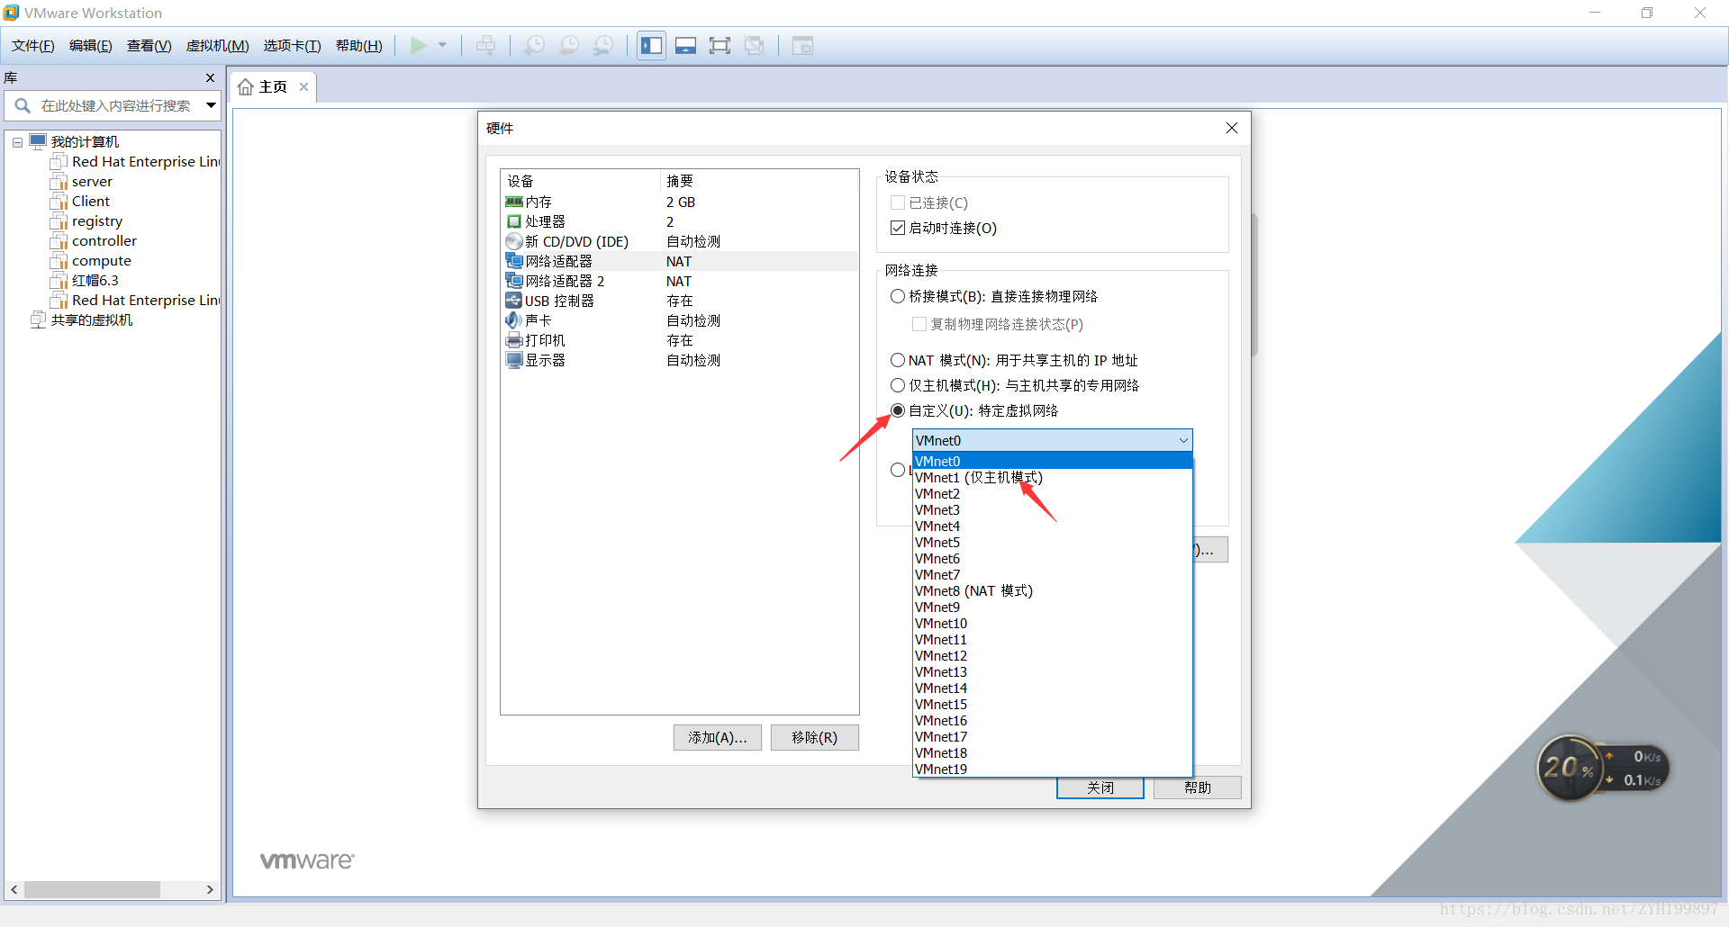
Task: Open the 帮助(H) menu
Action: click(x=358, y=46)
